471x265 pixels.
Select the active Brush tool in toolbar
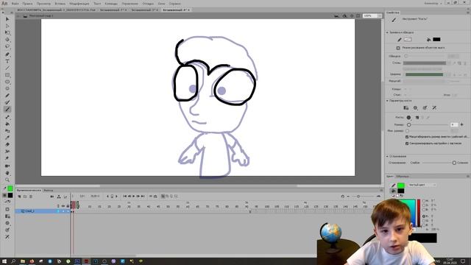pos(7,110)
